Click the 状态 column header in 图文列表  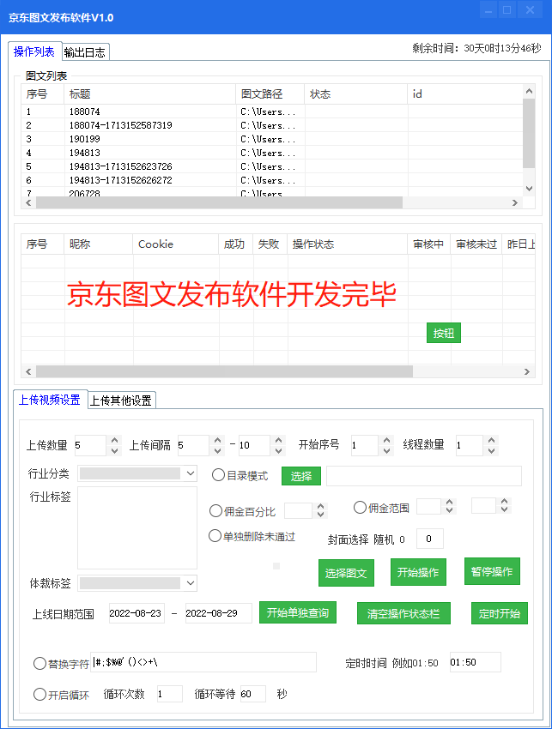tap(355, 94)
